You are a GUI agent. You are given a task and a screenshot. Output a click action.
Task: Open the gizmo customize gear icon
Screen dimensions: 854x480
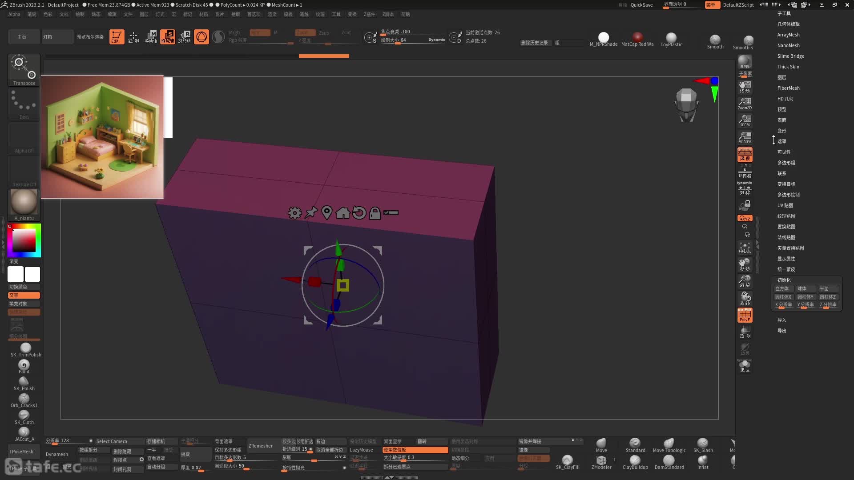(x=294, y=213)
